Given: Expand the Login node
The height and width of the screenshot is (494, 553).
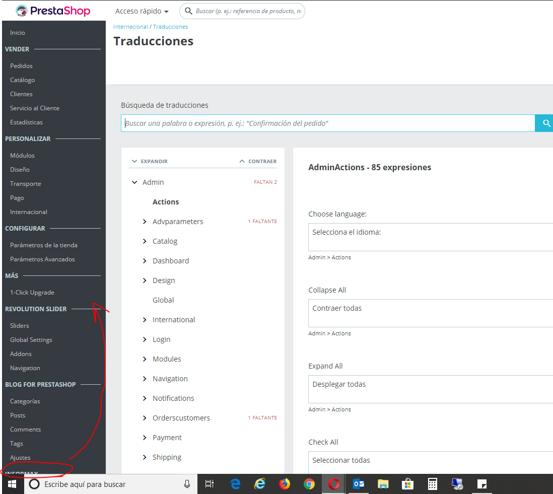Looking at the screenshot, I should pyautogui.click(x=145, y=339).
